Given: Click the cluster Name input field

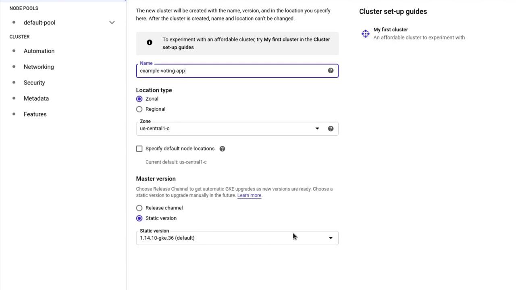Looking at the screenshot, I should 232,71.
